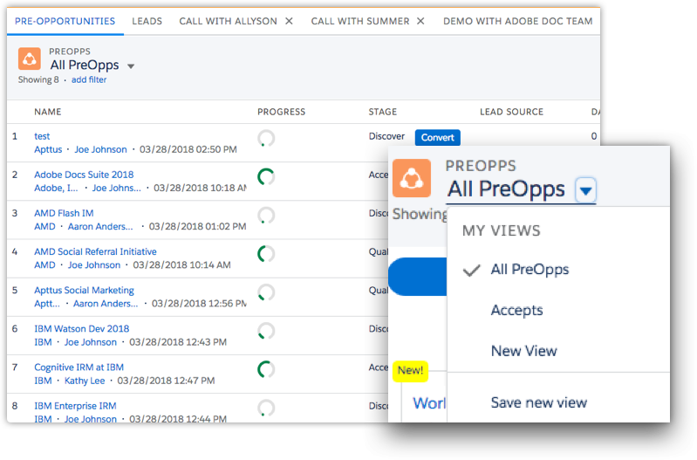
Task: Click Aaron Anders... on AMD Flash IM row
Action: (x=100, y=226)
